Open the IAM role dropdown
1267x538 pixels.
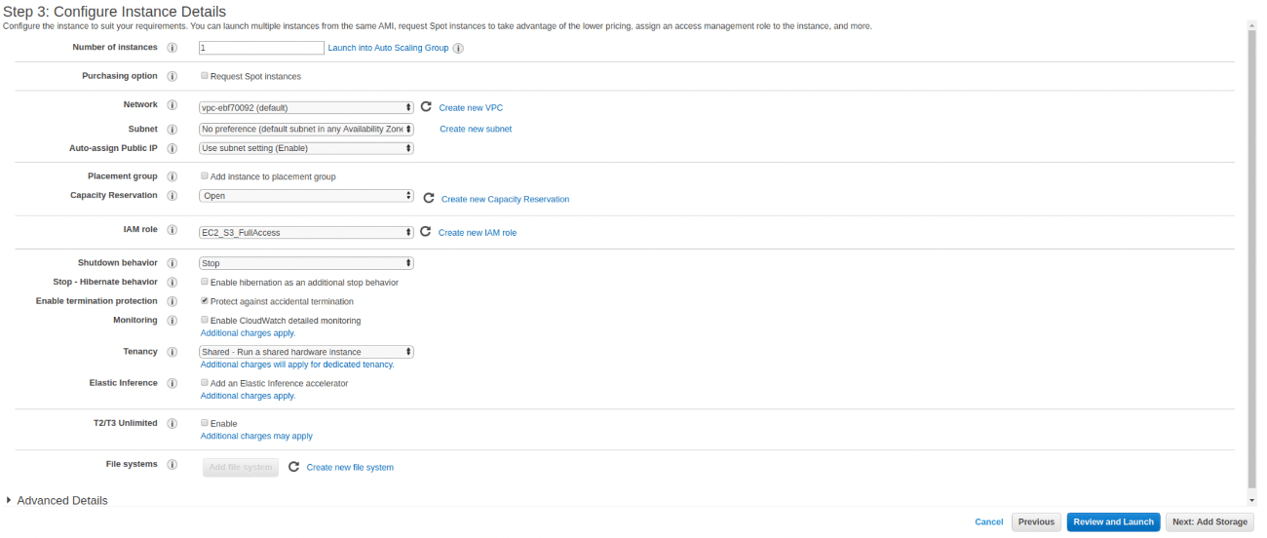point(306,232)
